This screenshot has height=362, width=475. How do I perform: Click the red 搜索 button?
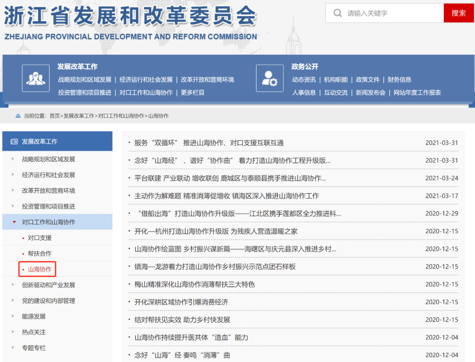pos(459,13)
